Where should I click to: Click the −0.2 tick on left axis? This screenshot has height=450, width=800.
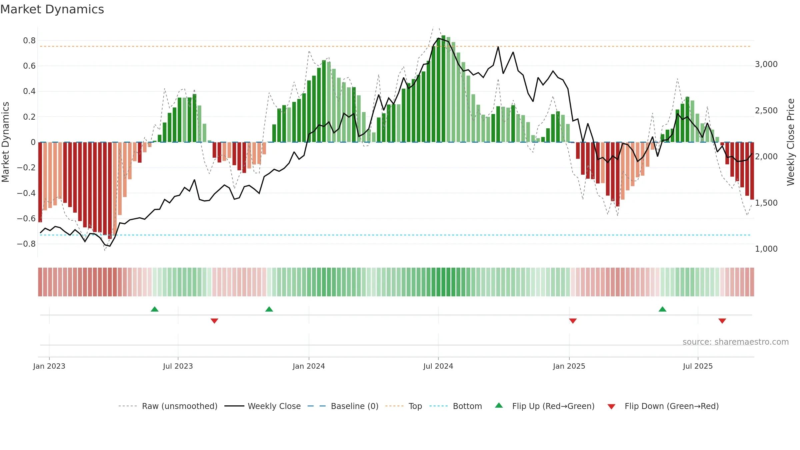click(x=26, y=168)
